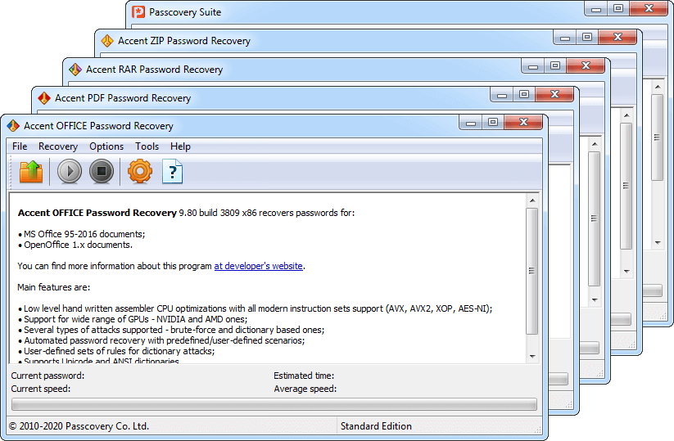
Task: Click the Passcovery Suite title bar icon
Action: coord(138,12)
